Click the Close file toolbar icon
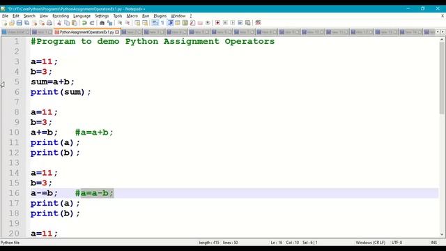 click(x=35, y=23)
